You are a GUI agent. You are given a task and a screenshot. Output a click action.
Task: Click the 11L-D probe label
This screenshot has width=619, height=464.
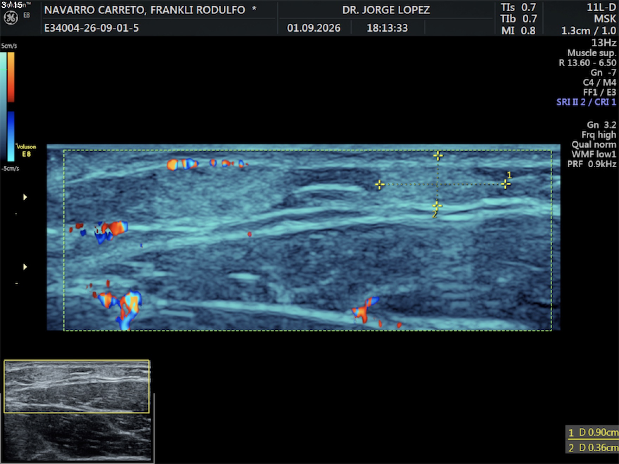click(601, 7)
